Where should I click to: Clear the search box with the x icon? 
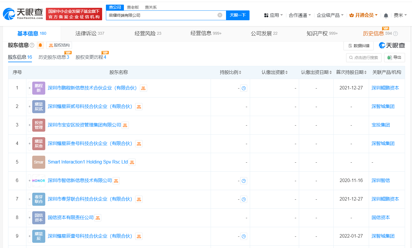[220, 15]
